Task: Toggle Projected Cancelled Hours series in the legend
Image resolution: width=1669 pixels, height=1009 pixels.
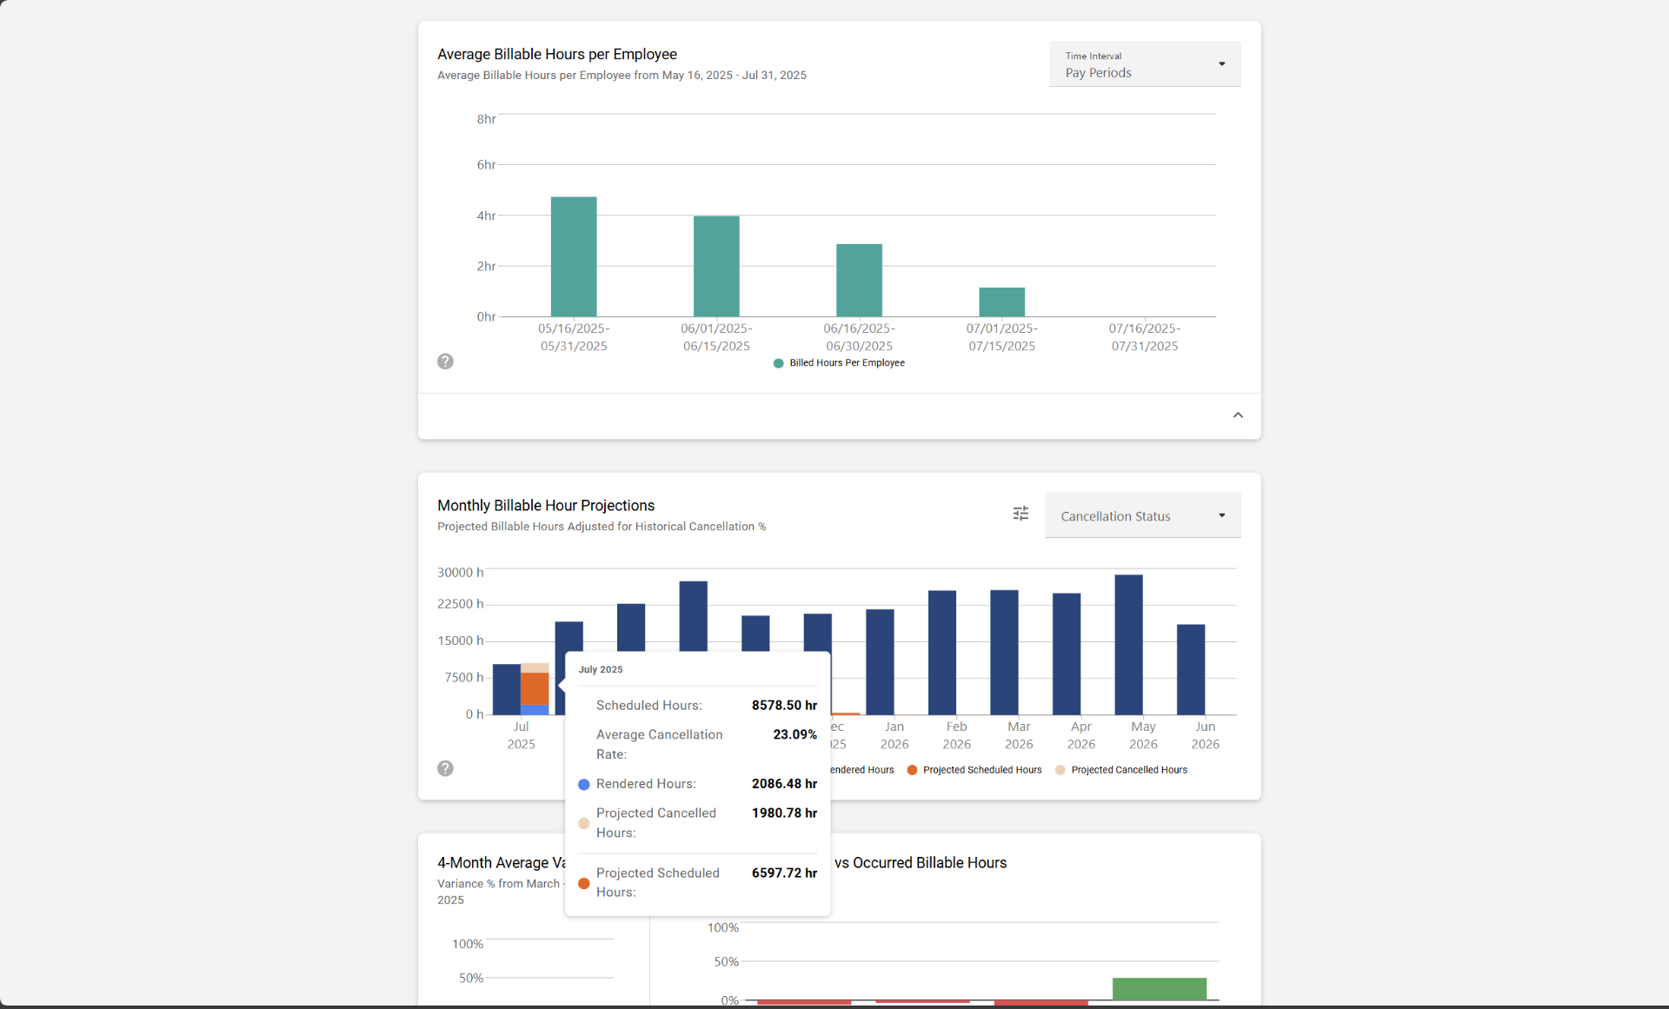Action: (x=1061, y=770)
